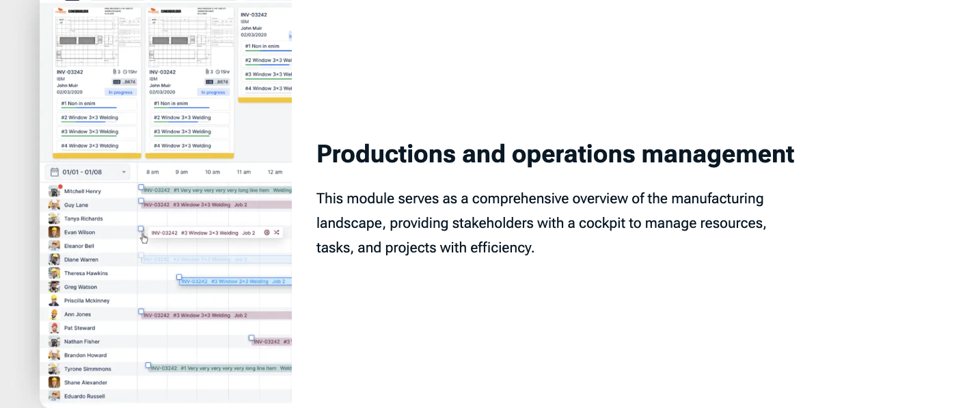Click the In progress status on second card

point(213,92)
